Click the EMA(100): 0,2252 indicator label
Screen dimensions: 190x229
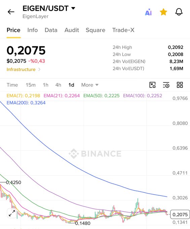[143, 96]
